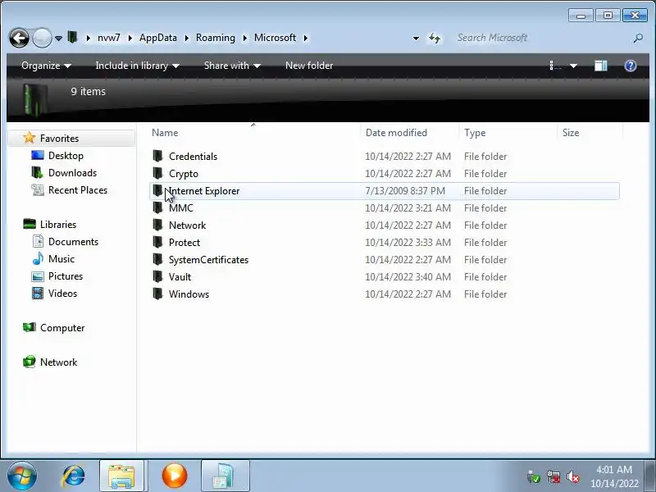Sort by the Size column header
The image size is (656, 492).
point(571,133)
